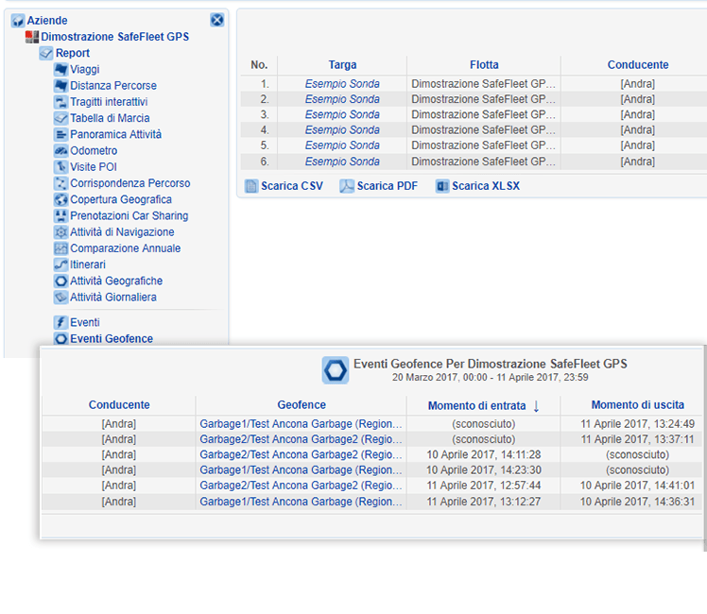Click the Comparazione Annuale chart icon

(x=60, y=248)
